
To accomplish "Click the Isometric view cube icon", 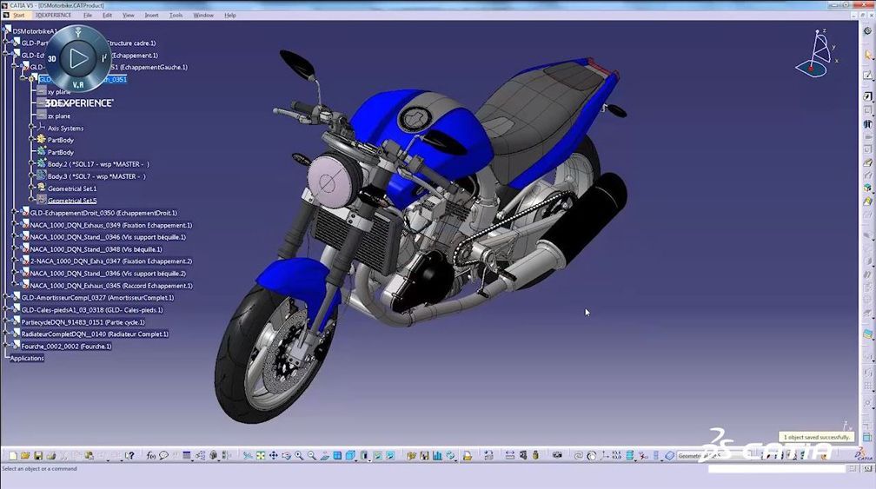I will (x=350, y=456).
